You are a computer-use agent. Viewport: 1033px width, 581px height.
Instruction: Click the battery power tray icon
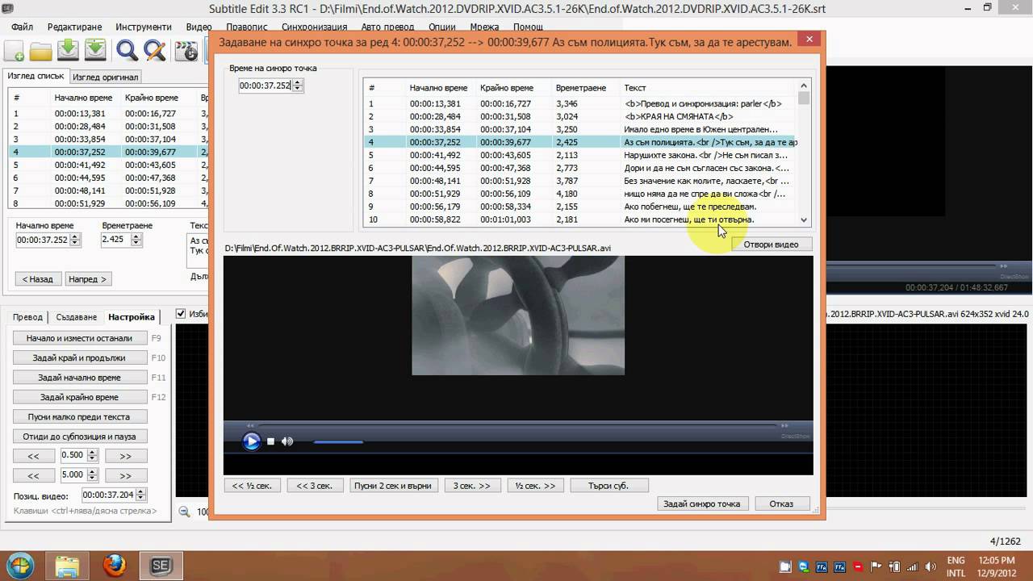(x=893, y=566)
